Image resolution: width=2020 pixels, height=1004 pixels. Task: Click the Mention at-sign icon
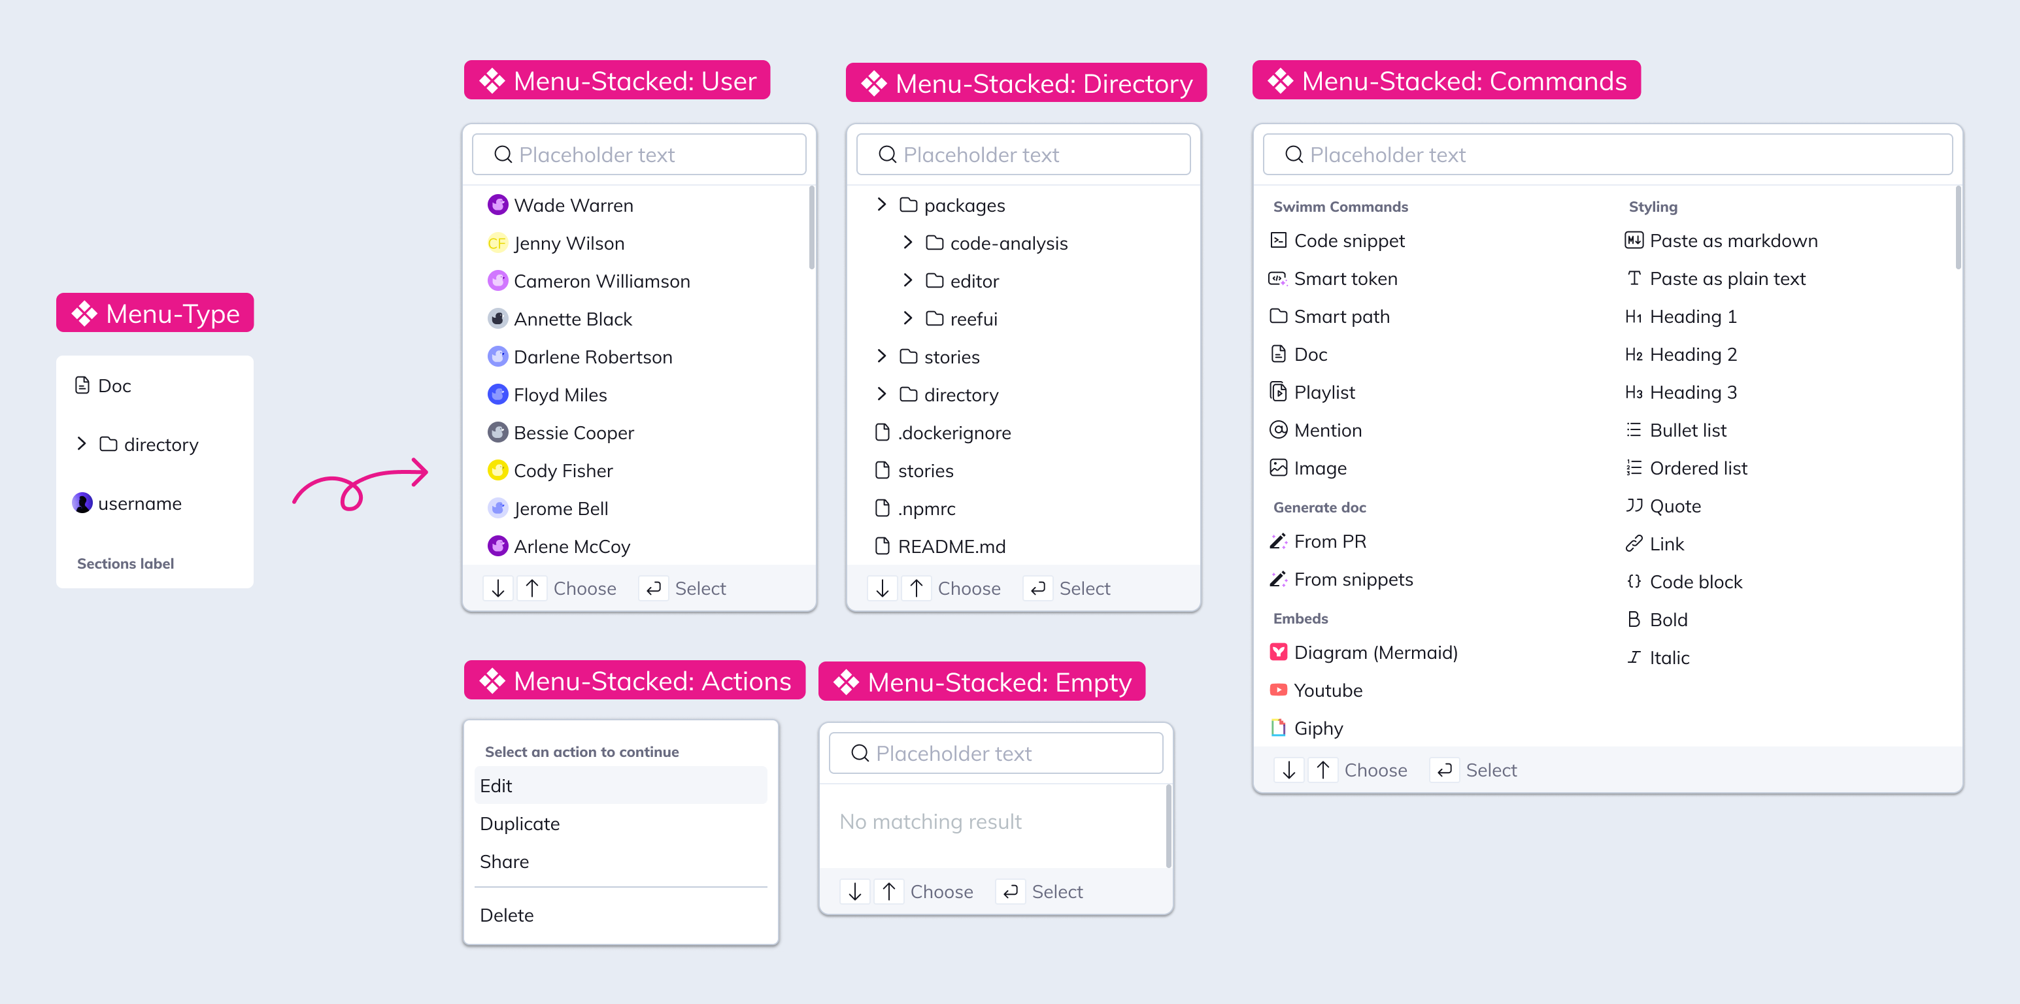1278,430
